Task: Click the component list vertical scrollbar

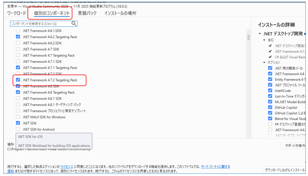Action: pyautogui.click(x=249, y=37)
